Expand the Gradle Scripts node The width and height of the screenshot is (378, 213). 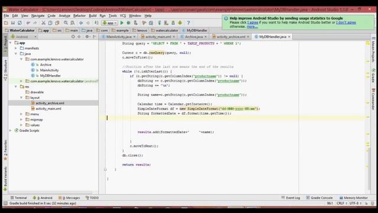[x=11, y=130]
